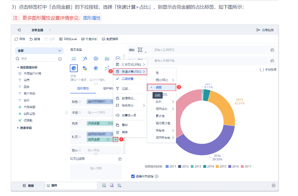Click 导出Excel export button
Screen dimensions: 298x196
(68, 39)
